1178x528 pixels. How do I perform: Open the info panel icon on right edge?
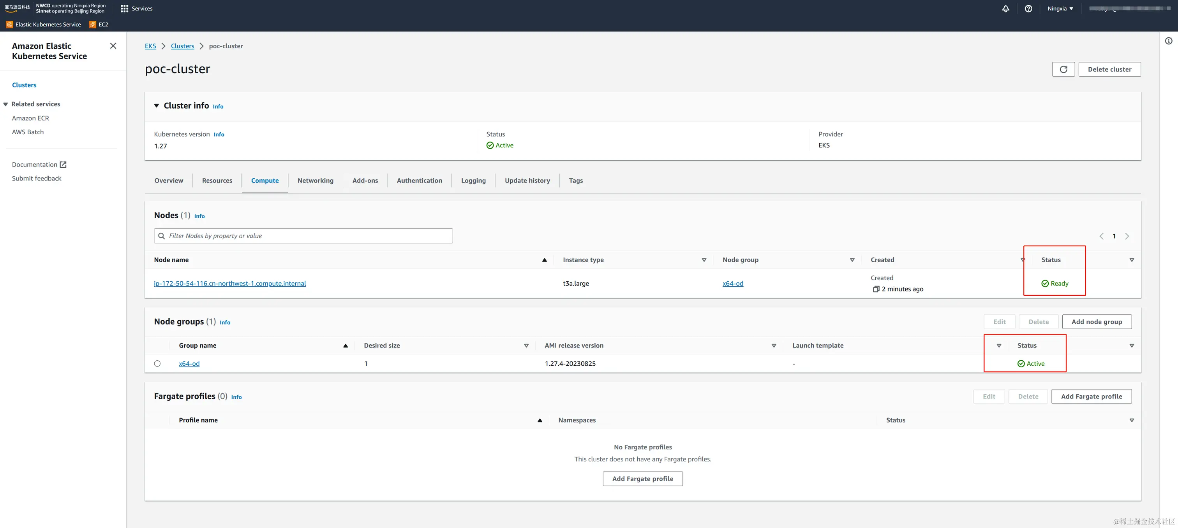pos(1168,41)
